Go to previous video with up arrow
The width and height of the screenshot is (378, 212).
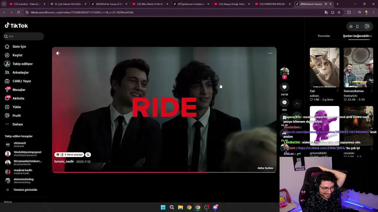[x=297, y=104]
